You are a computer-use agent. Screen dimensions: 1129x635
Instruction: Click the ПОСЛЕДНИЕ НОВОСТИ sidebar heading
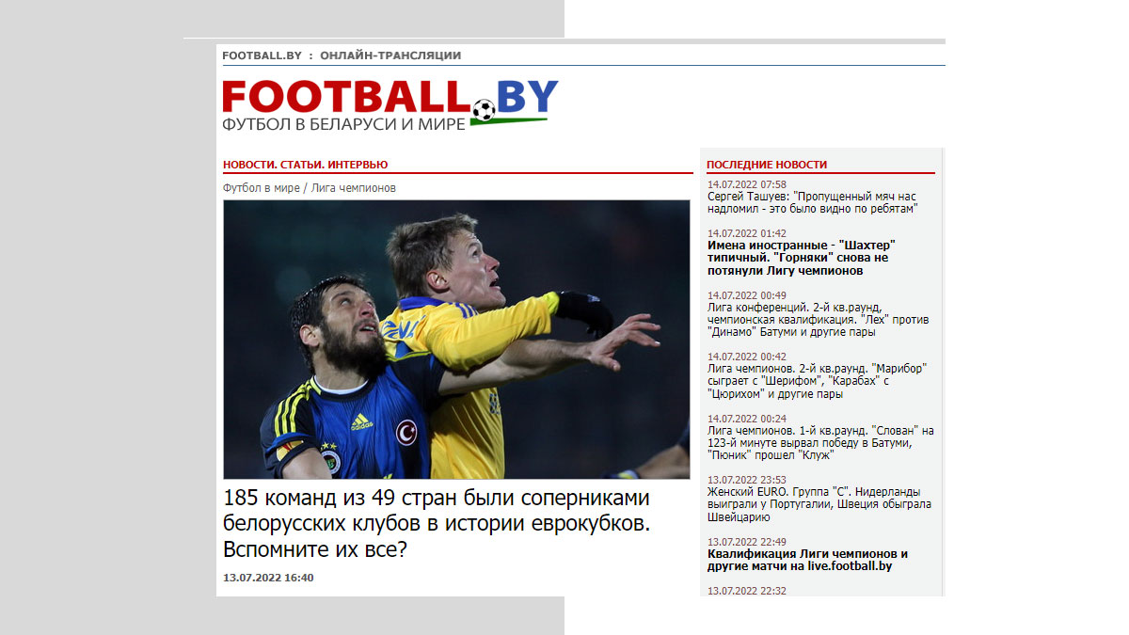(x=767, y=165)
